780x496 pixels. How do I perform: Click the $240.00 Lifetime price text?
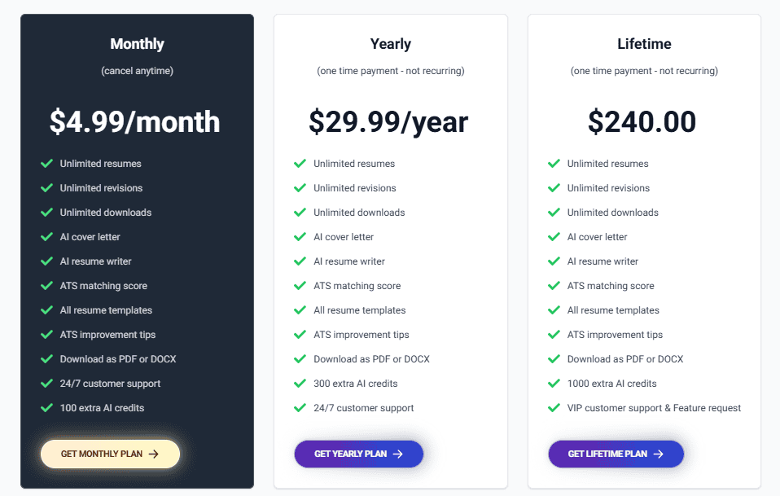pos(643,121)
